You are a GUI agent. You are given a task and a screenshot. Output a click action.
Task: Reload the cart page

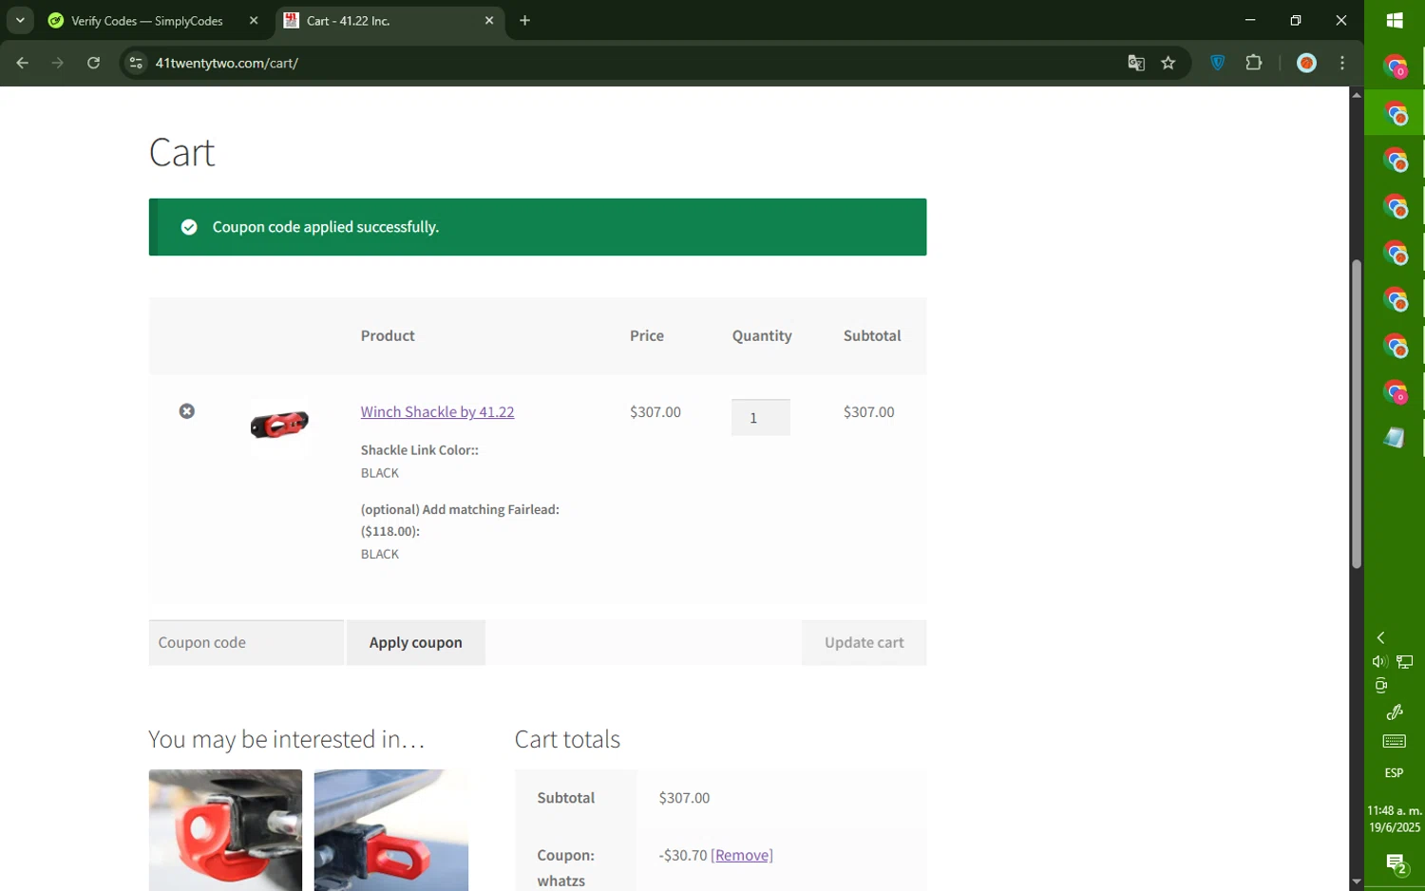tap(93, 64)
